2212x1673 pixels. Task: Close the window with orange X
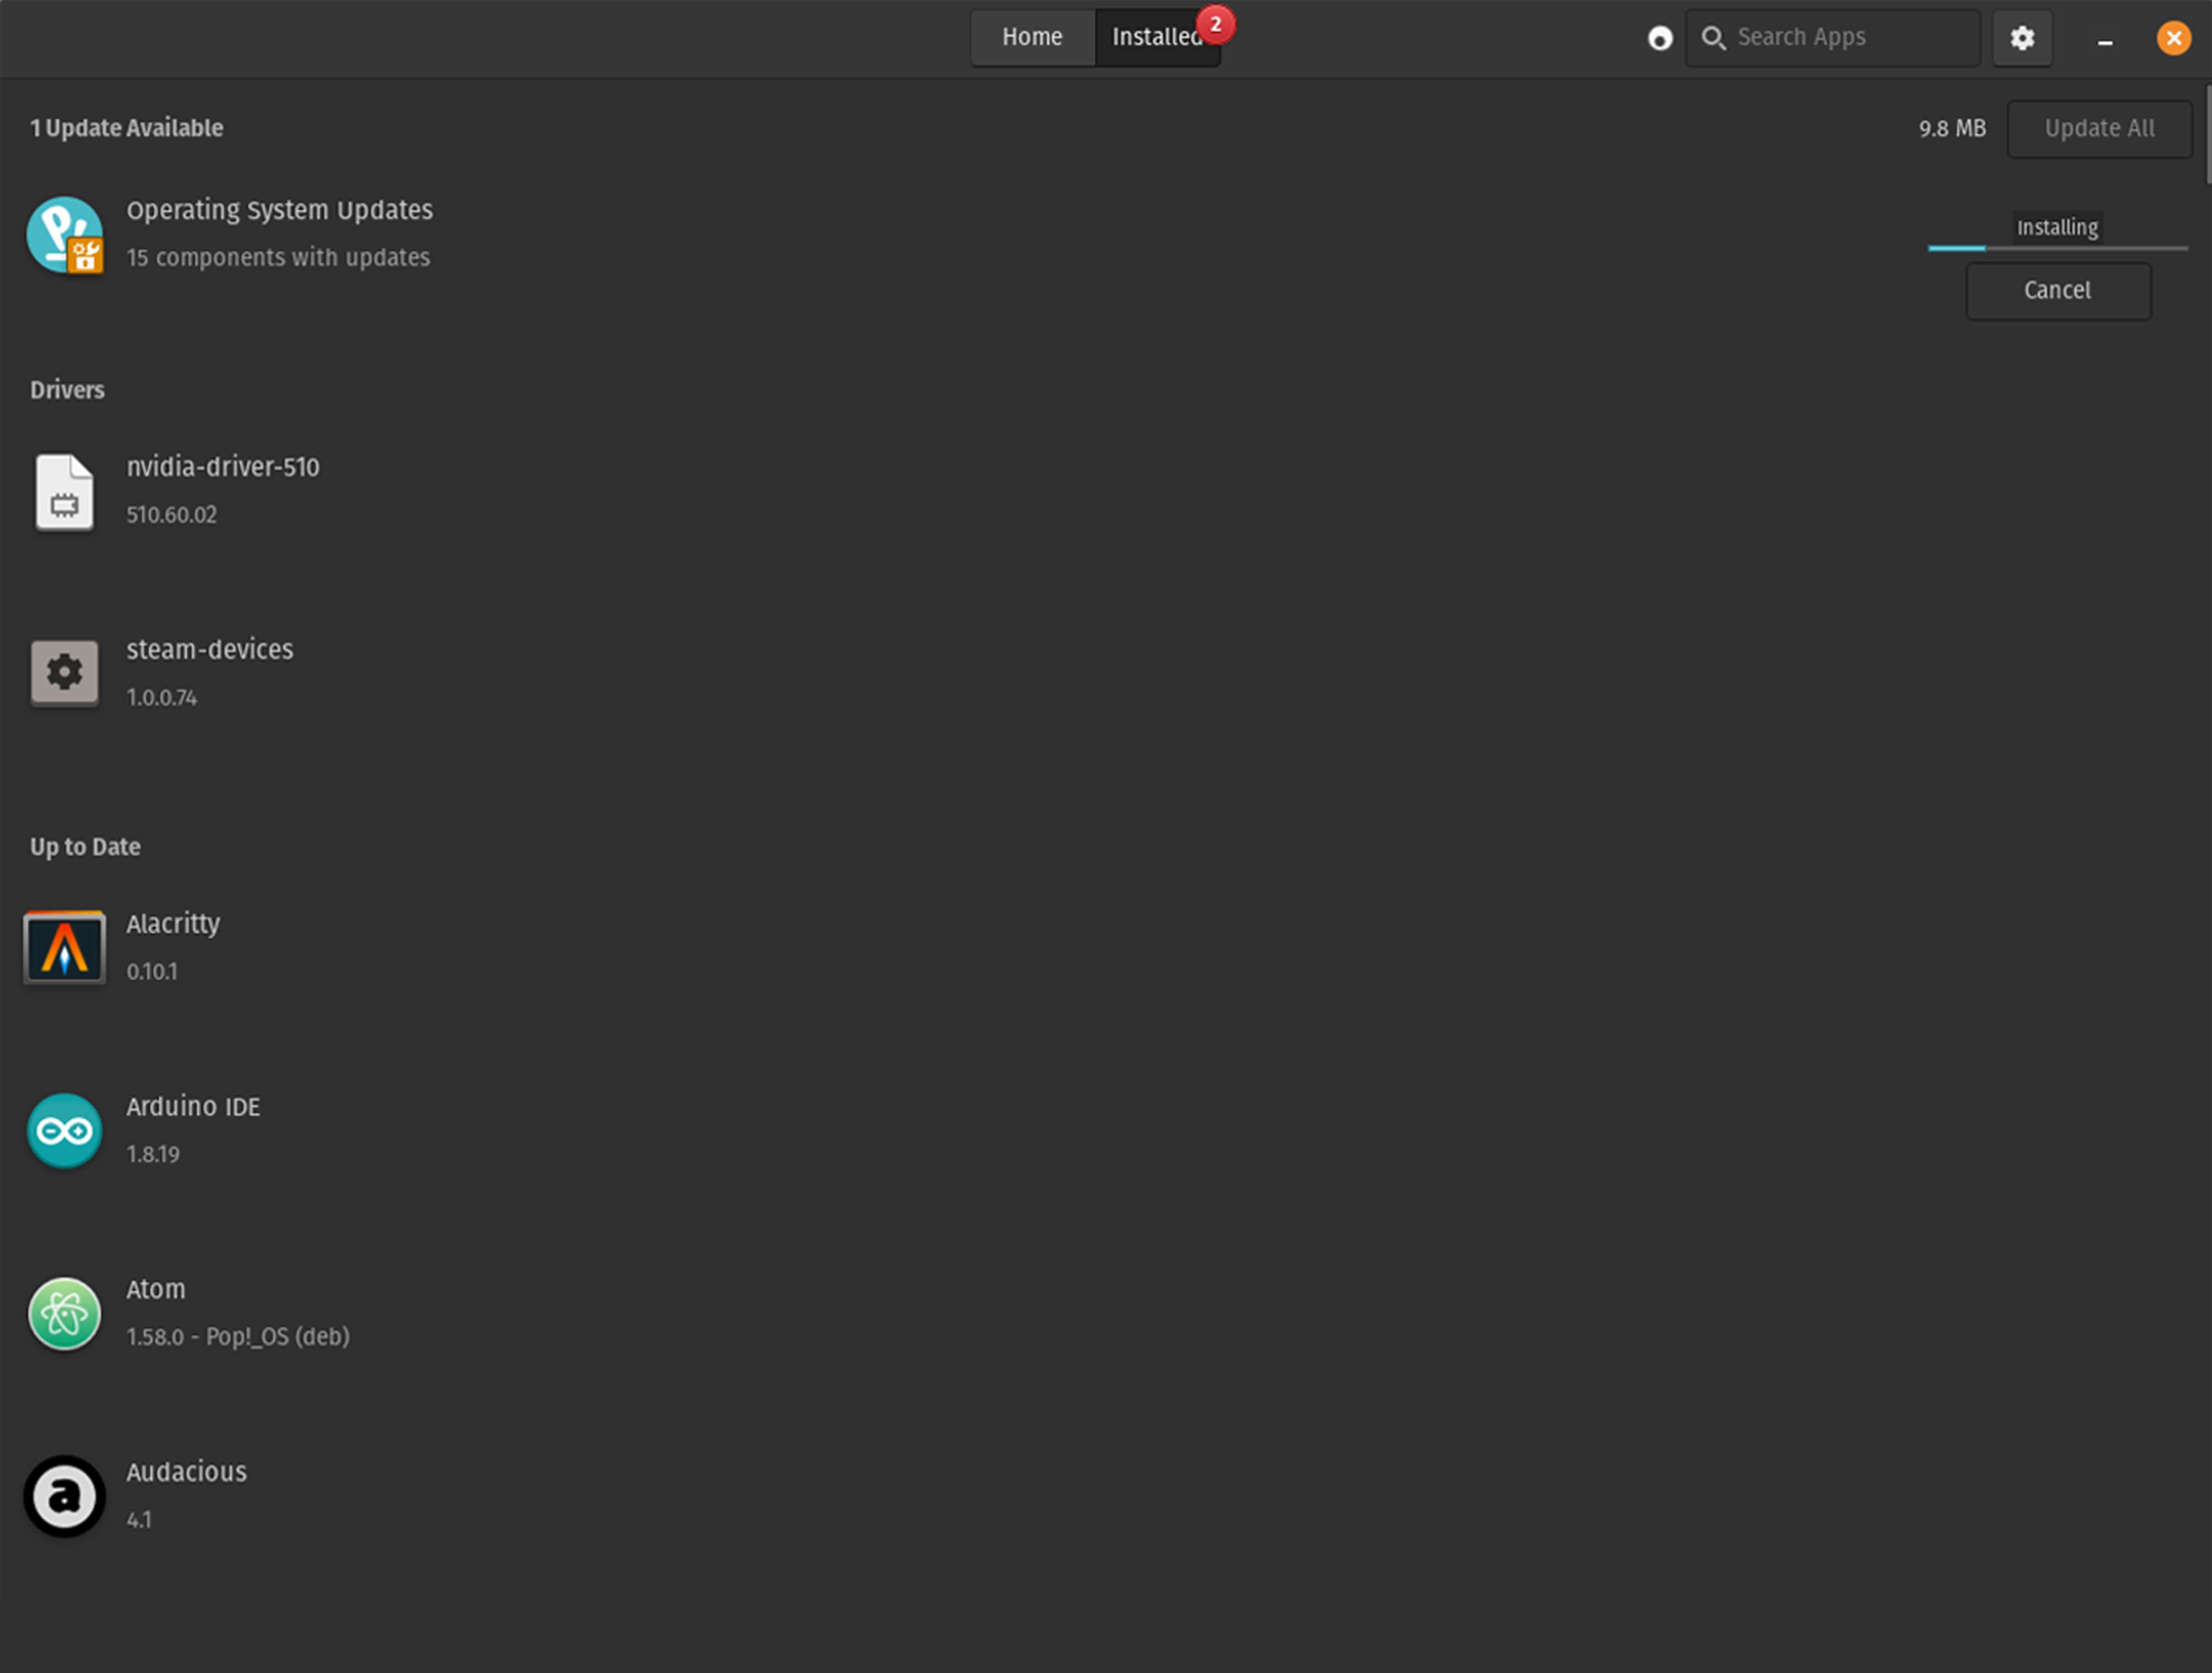coord(2174,38)
